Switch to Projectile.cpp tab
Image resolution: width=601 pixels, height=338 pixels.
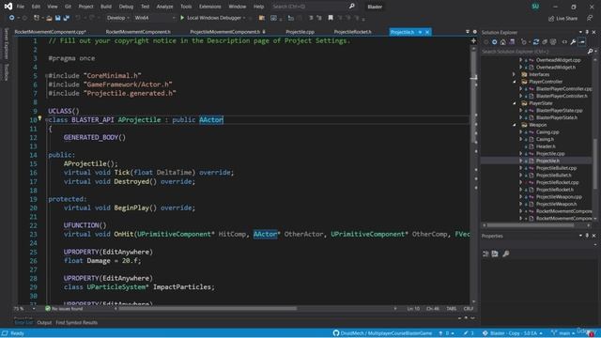pos(300,32)
